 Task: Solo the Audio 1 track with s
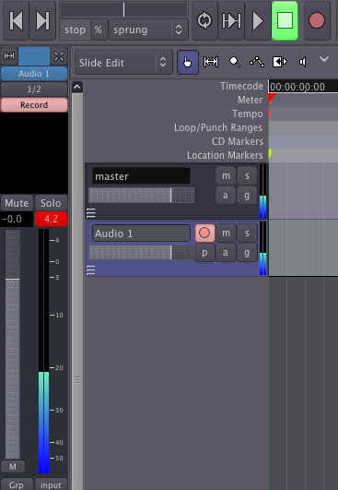click(247, 233)
